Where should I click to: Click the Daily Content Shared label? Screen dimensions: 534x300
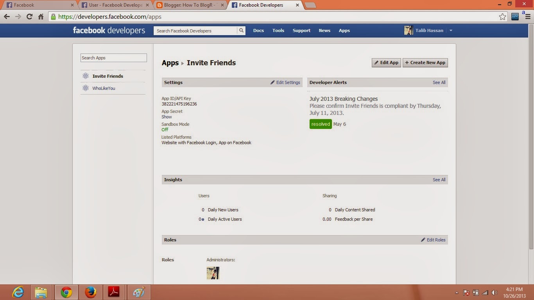(355, 210)
